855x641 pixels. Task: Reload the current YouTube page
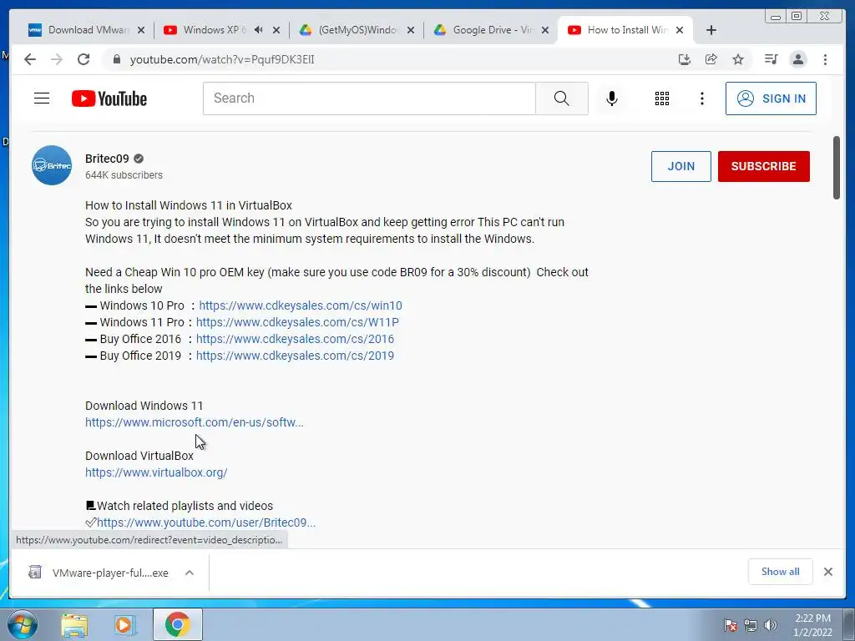coord(83,59)
